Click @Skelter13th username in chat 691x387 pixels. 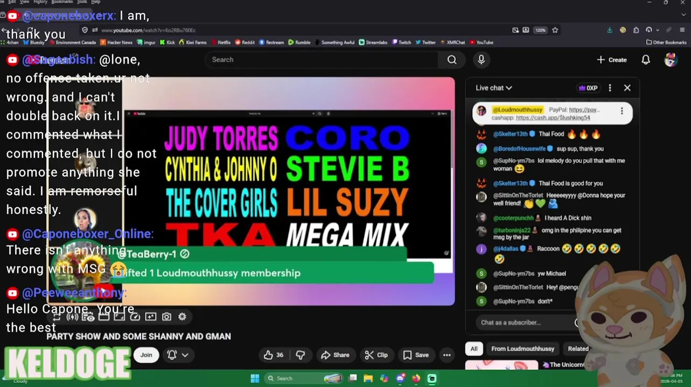511,134
